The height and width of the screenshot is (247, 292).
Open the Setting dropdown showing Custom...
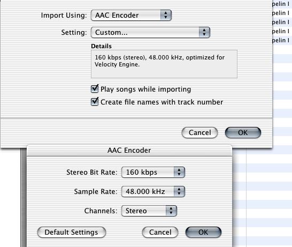pos(150,33)
